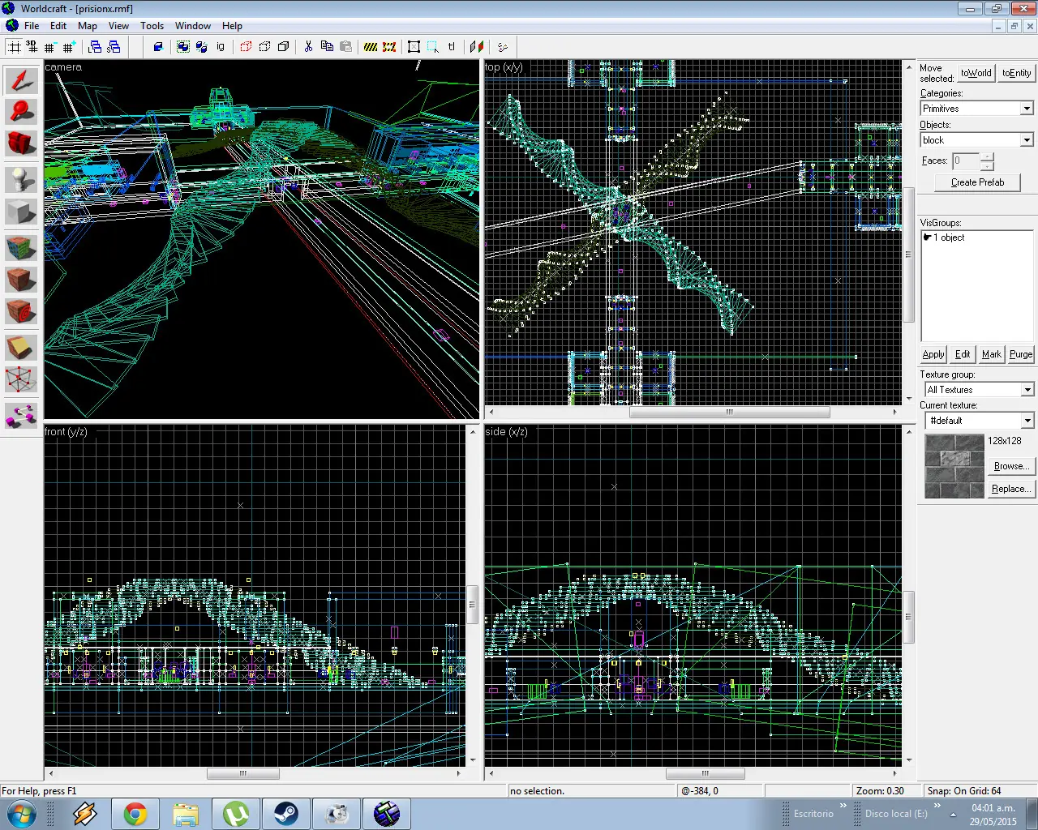Click the Load Window State icon
This screenshot has width=1038, height=830.
click(x=95, y=47)
